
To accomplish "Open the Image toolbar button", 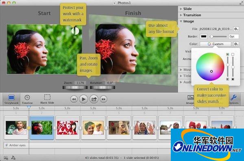I will tap(190, 99).
